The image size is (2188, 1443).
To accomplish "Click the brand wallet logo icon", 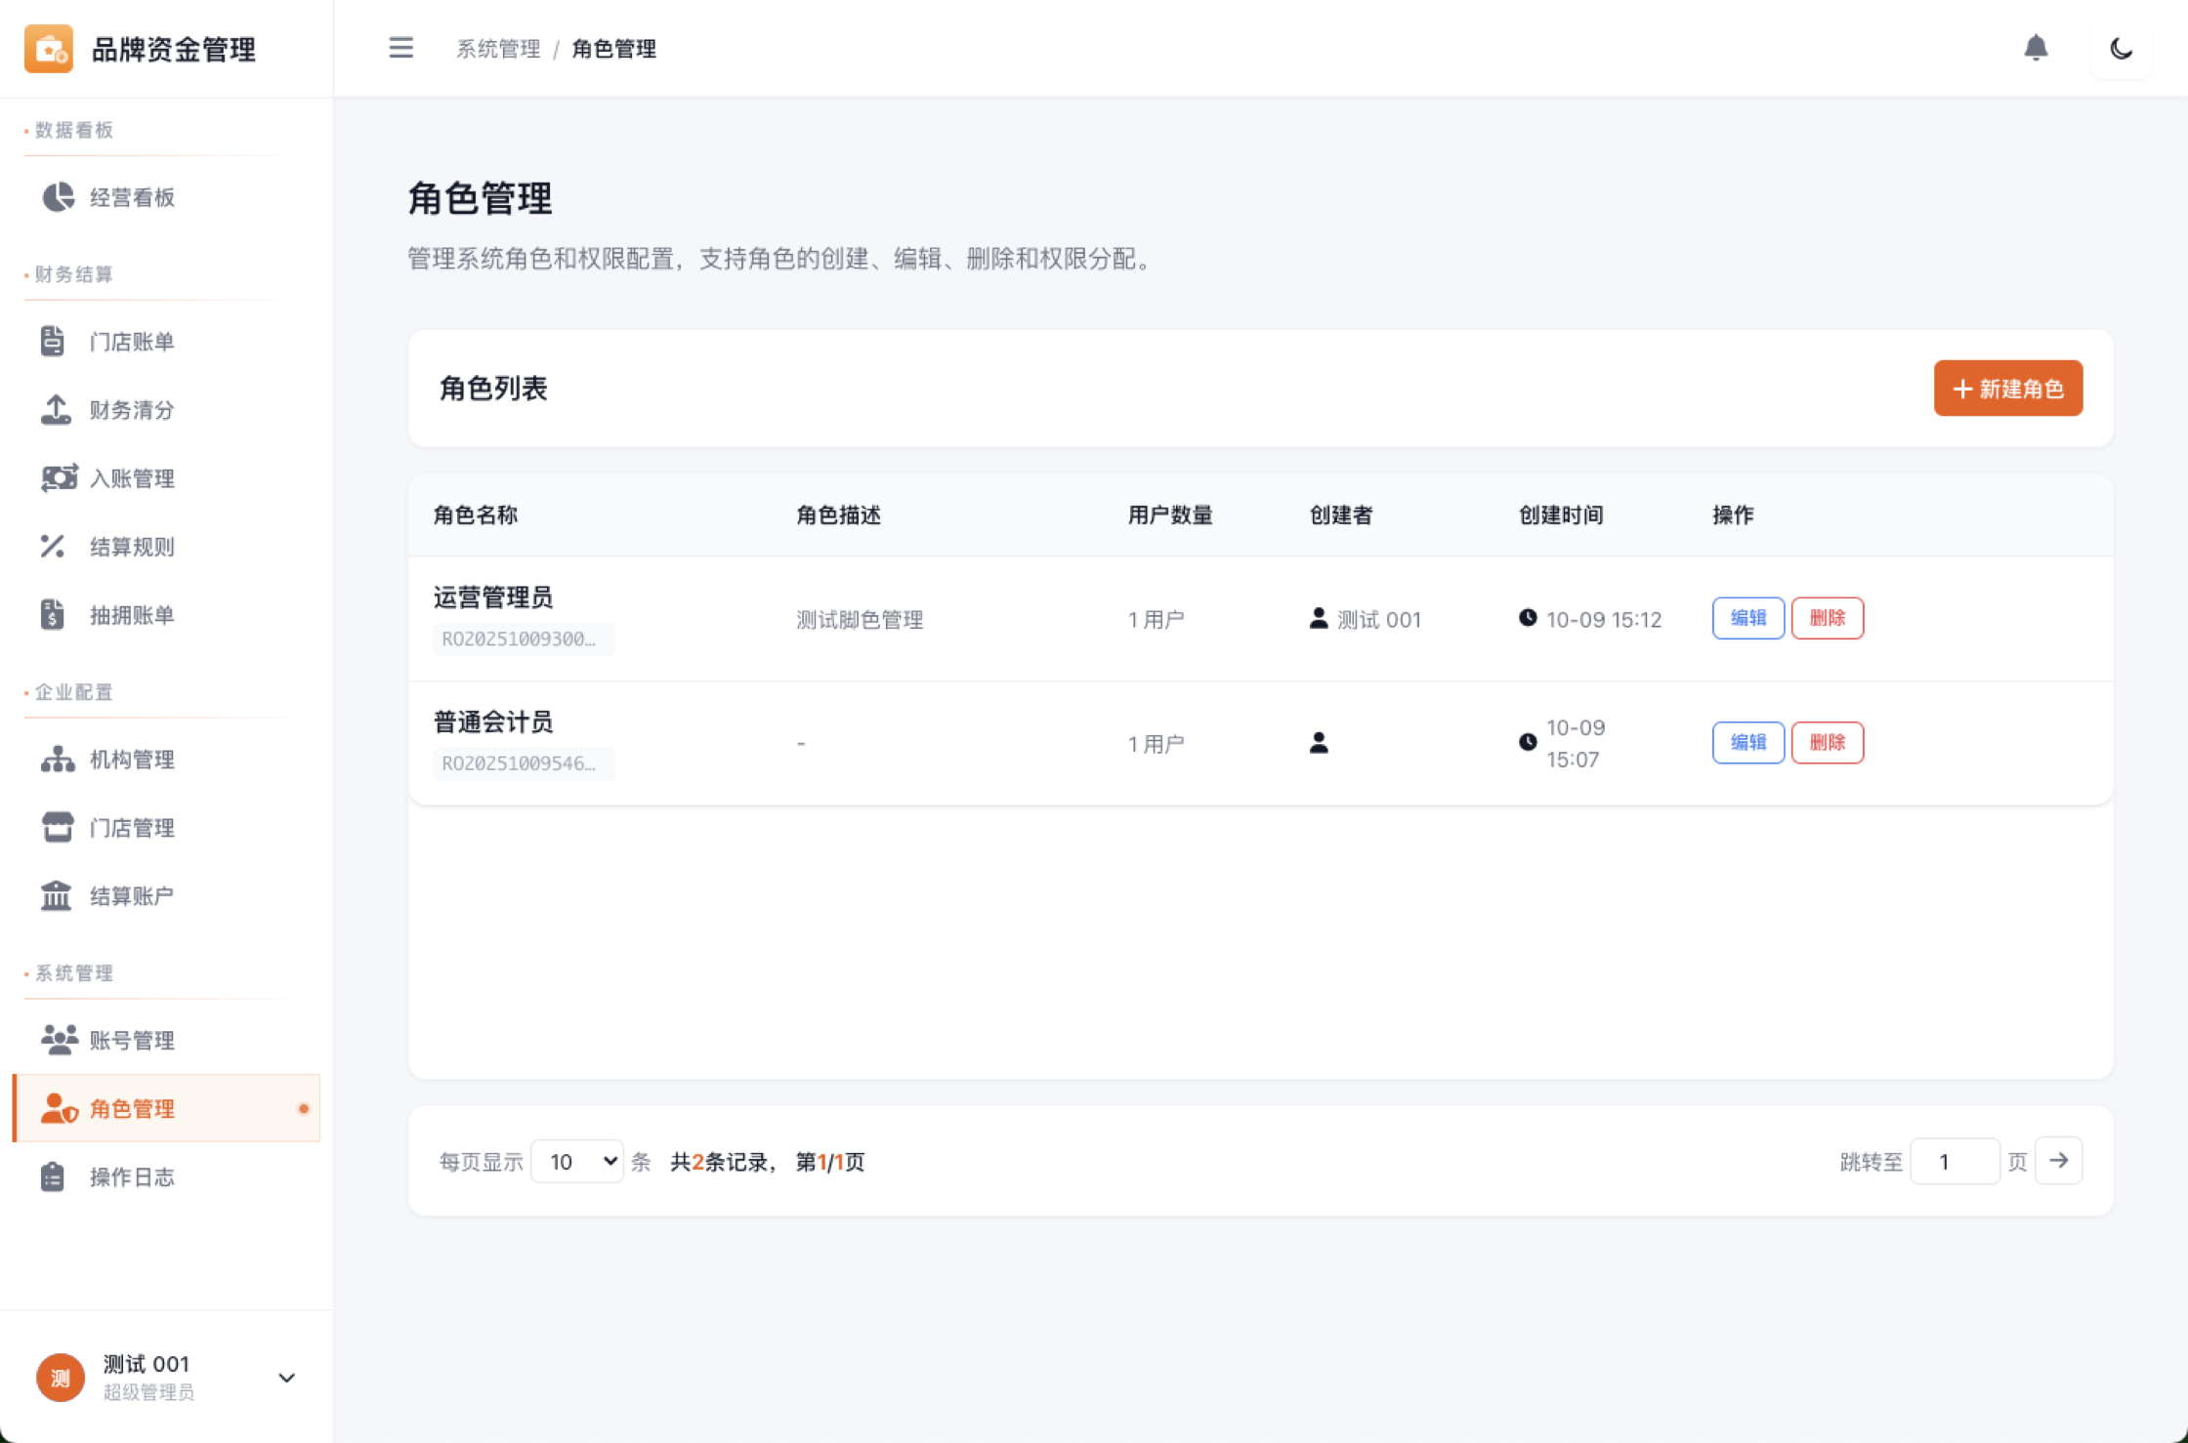I will pyautogui.click(x=49, y=49).
